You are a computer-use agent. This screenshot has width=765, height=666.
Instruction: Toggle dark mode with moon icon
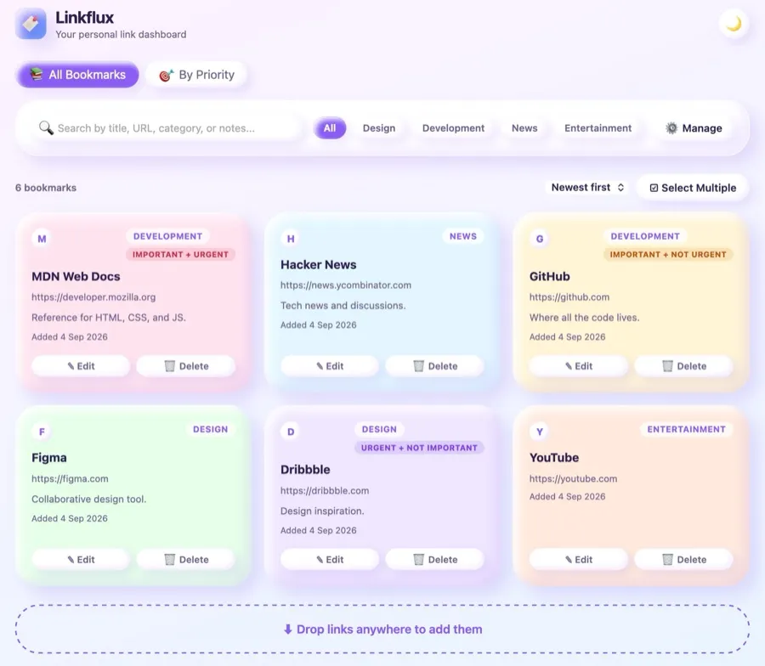click(734, 24)
